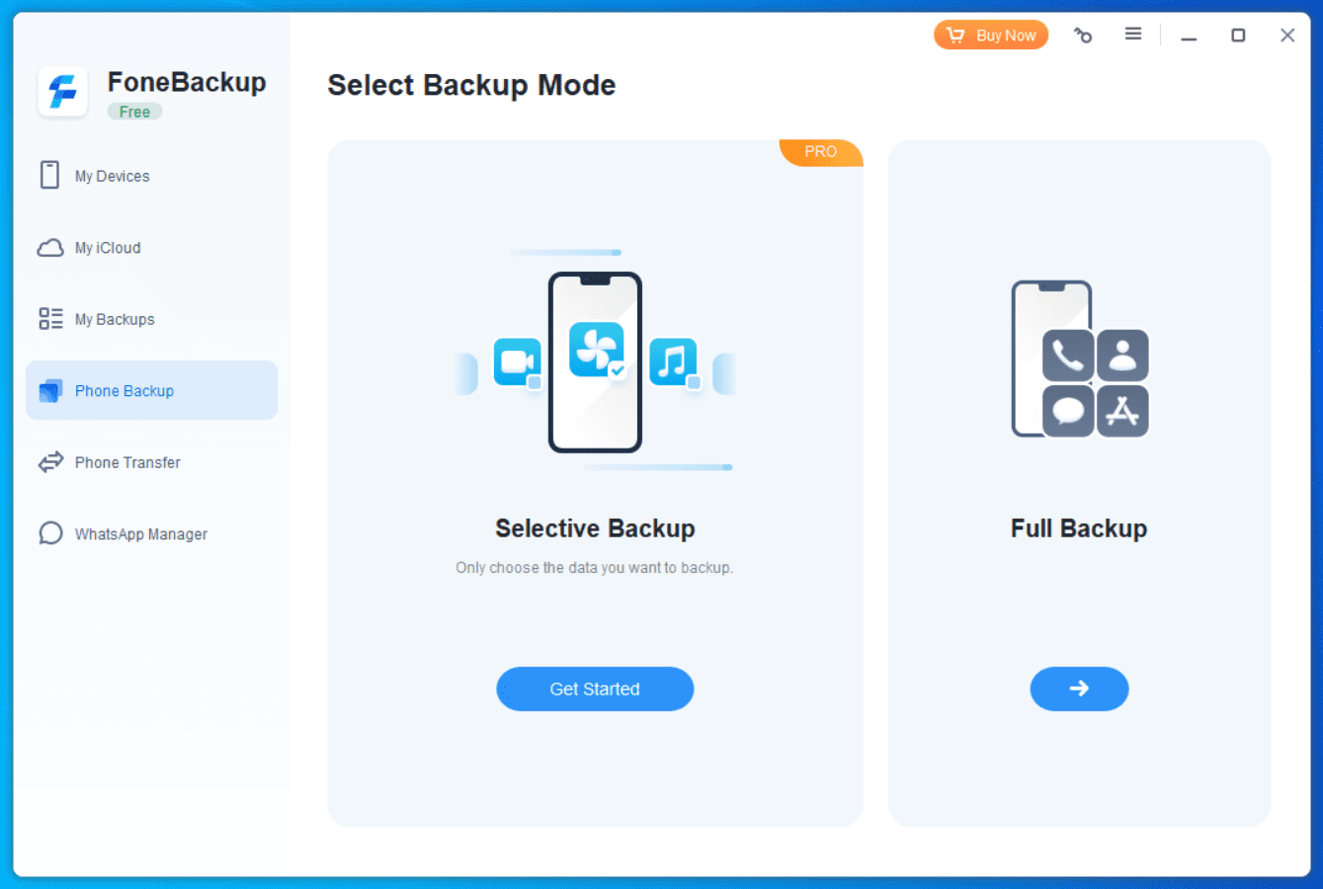1323x889 pixels.
Task: Click the key-shaped register icon in title bar
Action: pos(1083,36)
